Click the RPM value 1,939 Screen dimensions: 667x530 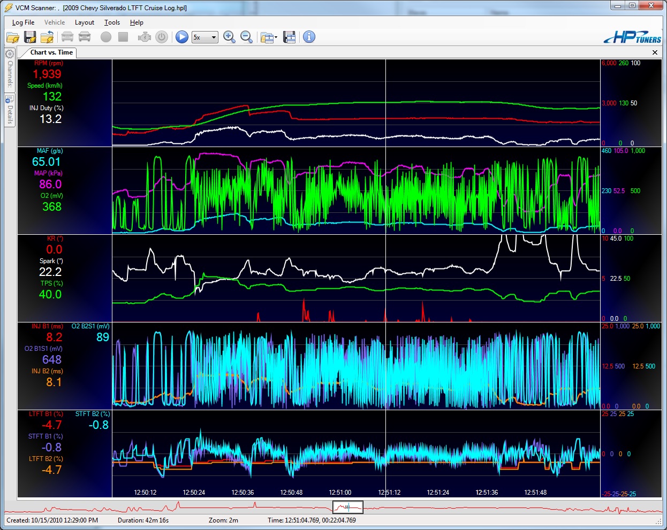pyautogui.click(x=47, y=74)
